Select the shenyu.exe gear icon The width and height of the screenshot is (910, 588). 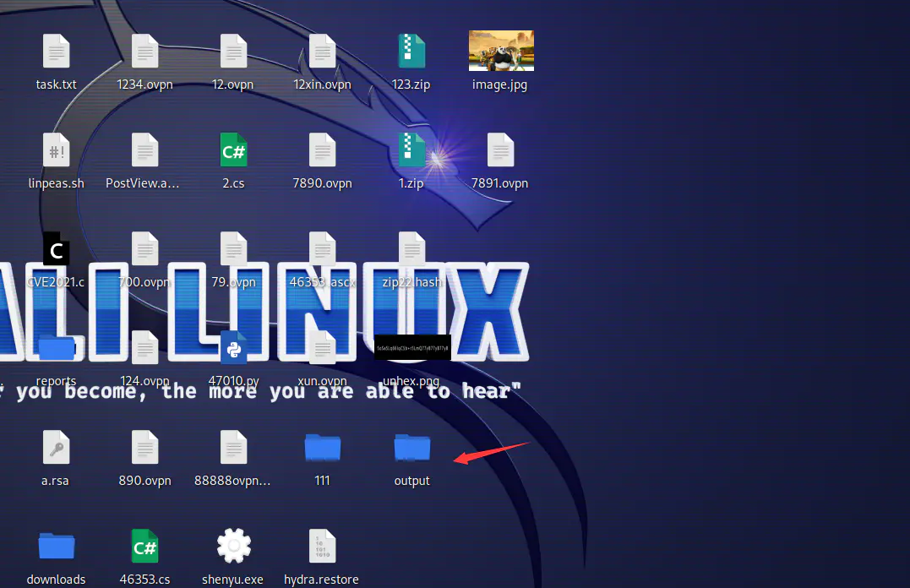coord(234,546)
